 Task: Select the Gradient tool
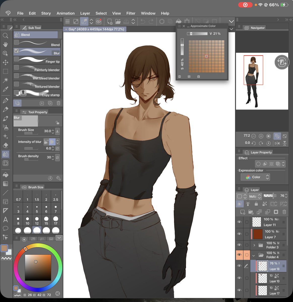pyautogui.click(x=5, y=184)
